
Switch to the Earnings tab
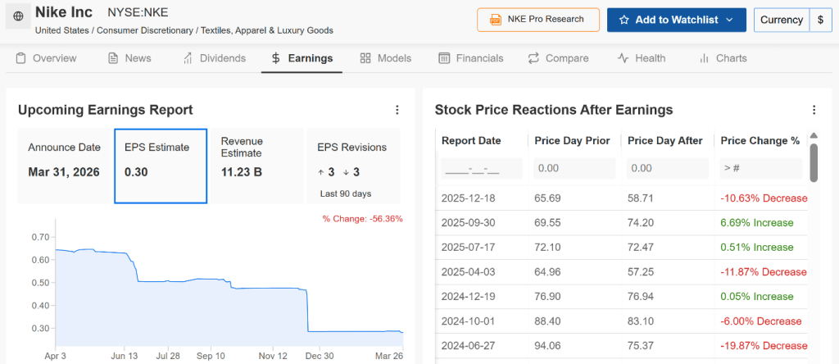(302, 58)
